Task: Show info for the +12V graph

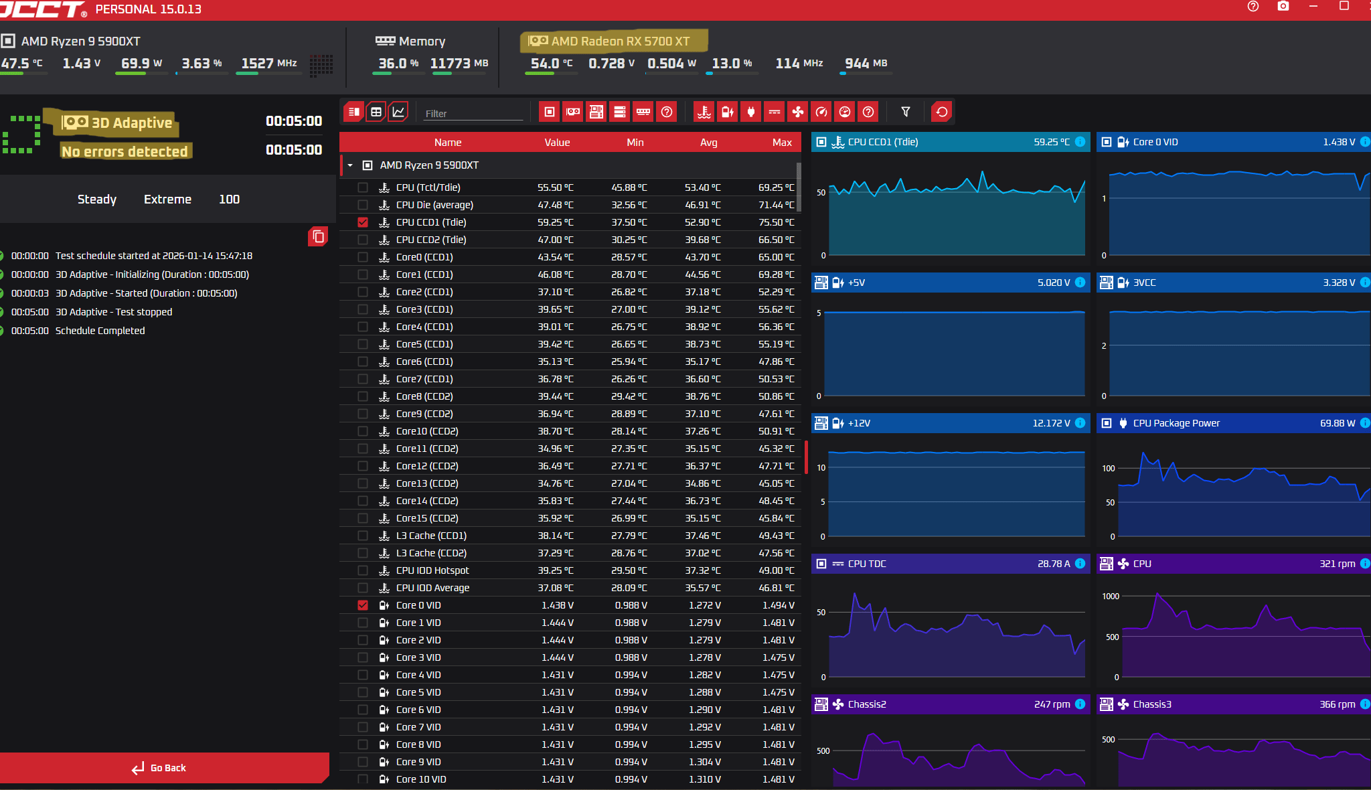Action: (x=1080, y=423)
